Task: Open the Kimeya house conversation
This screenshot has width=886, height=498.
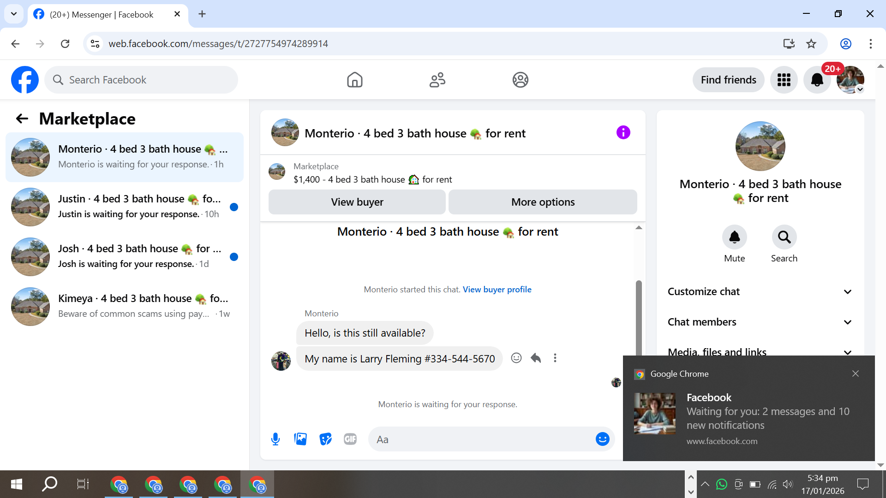Action: pos(125,306)
